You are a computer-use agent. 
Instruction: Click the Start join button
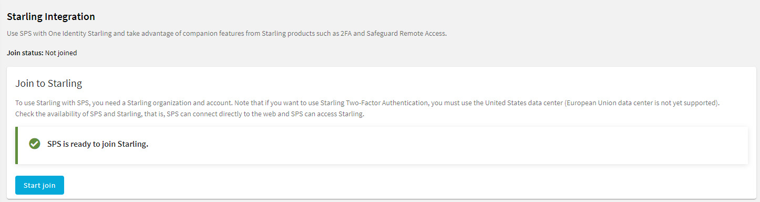click(x=39, y=185)
